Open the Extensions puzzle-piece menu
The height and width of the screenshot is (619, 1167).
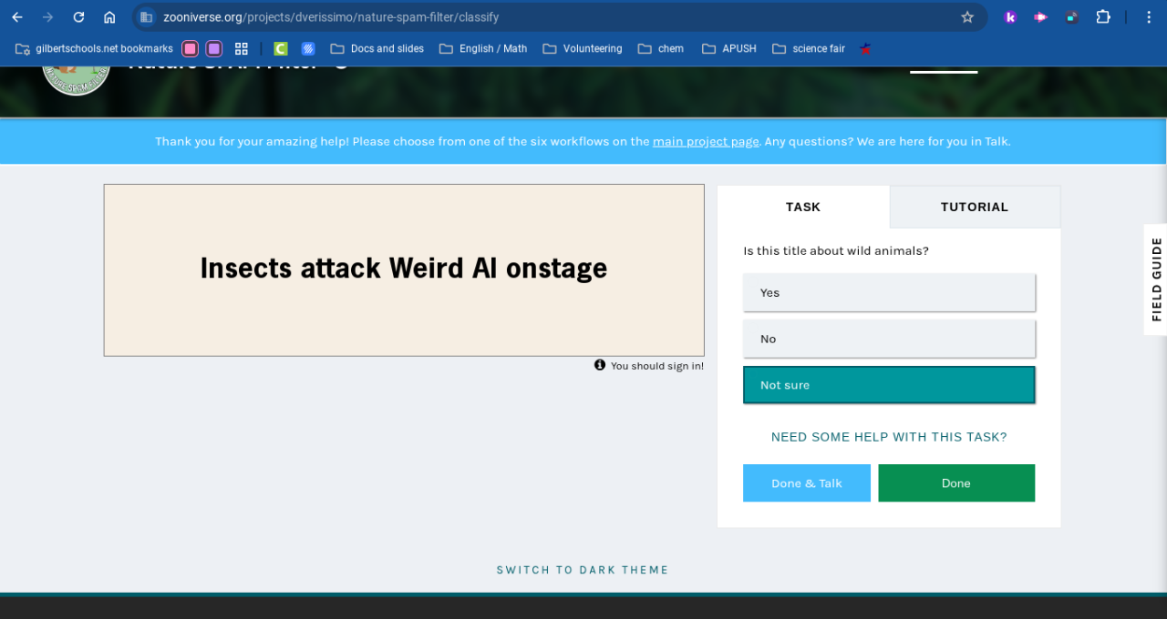pos(1103,17)
